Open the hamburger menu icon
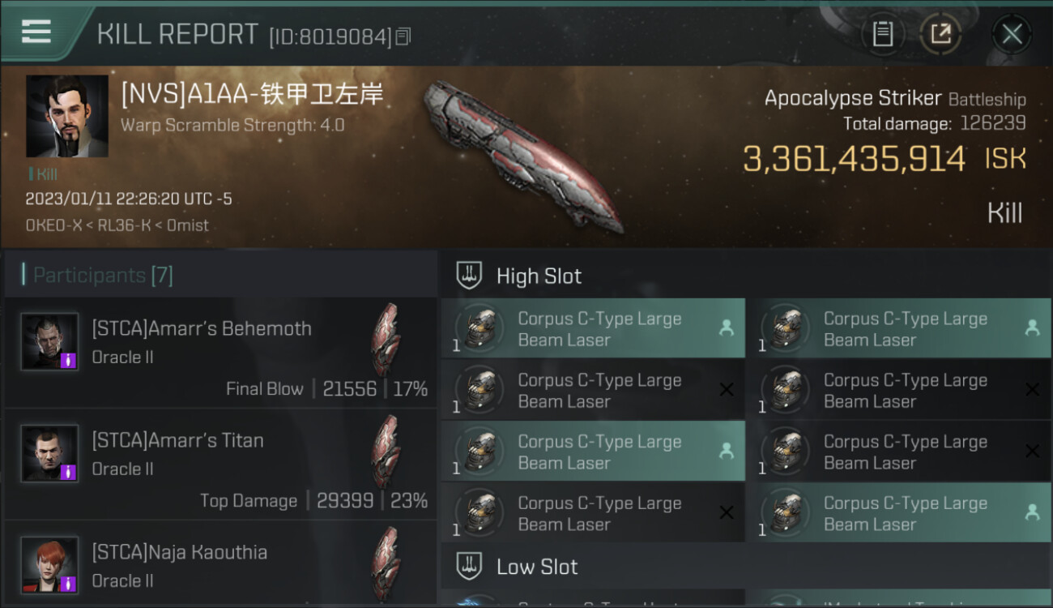 click(36, 32)
